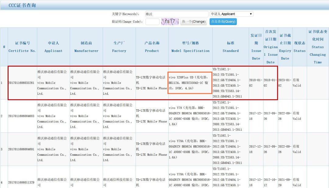Click the CCC证书查询 page title
Viewport: 329px width, 188px height.
click(22, 5)
